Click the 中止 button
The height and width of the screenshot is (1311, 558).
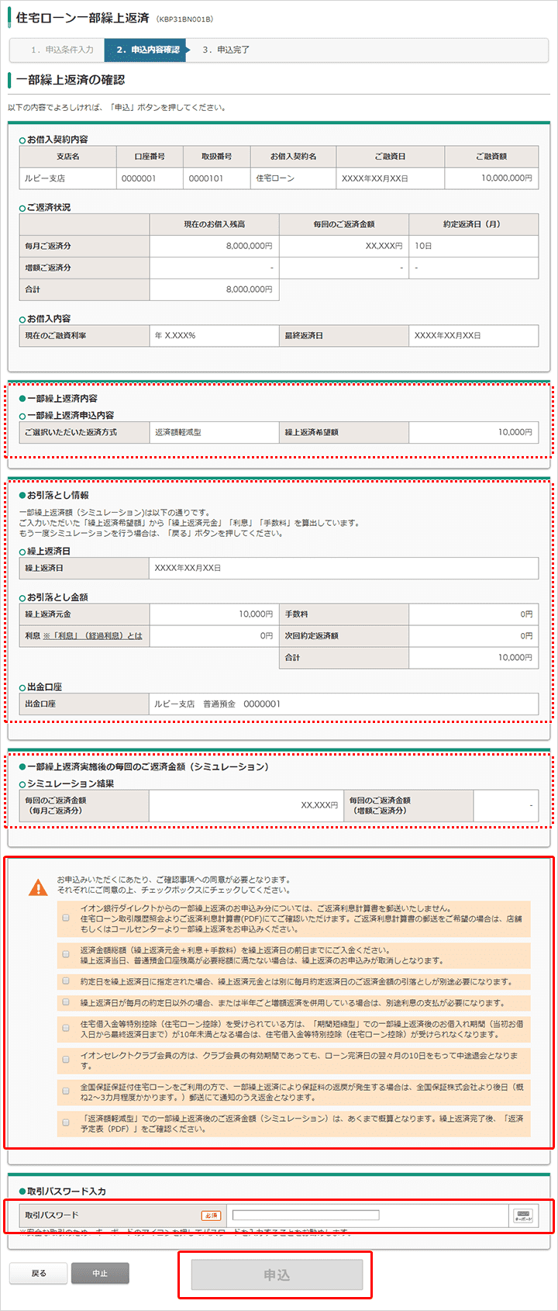tap(100, 1273)
